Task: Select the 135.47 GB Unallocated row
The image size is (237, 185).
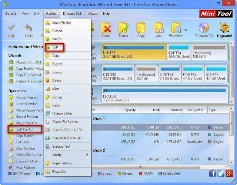Action: click(160, 142)
